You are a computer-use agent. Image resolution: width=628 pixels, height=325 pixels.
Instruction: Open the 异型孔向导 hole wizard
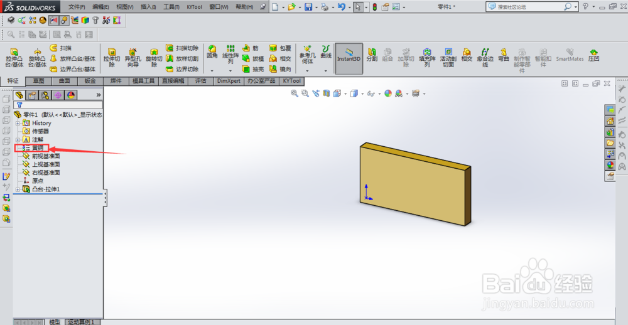(x=133, y=58)
